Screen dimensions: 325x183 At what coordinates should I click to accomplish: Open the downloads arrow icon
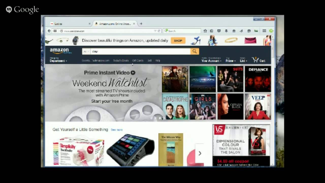[226, 31]
